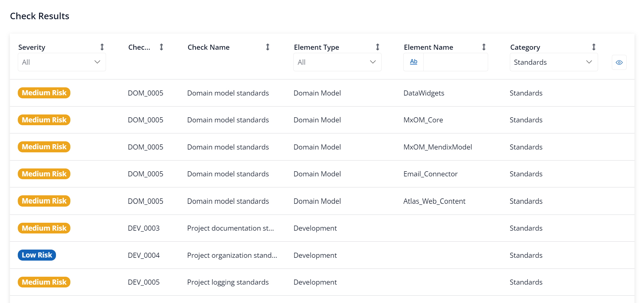641x303 pixels.
Task: Select Project logging standards row
Action: pos(228,282)
